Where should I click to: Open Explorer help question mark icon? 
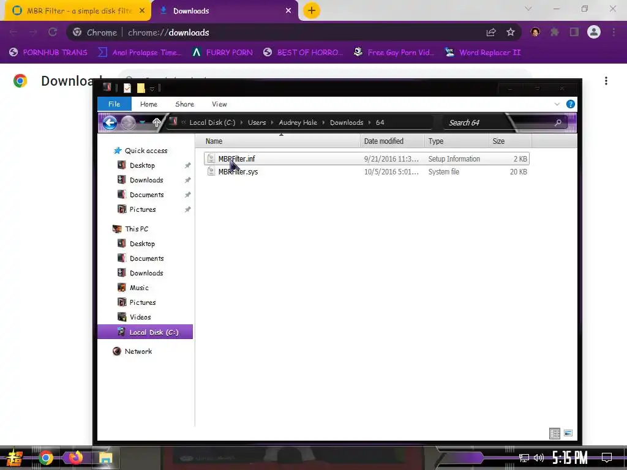coord(571,104)
